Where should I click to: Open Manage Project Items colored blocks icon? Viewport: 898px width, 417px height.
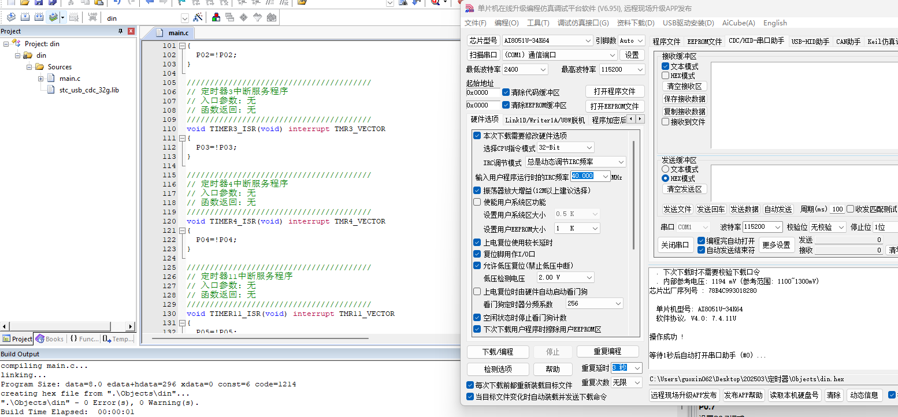[x=216, y=18]
